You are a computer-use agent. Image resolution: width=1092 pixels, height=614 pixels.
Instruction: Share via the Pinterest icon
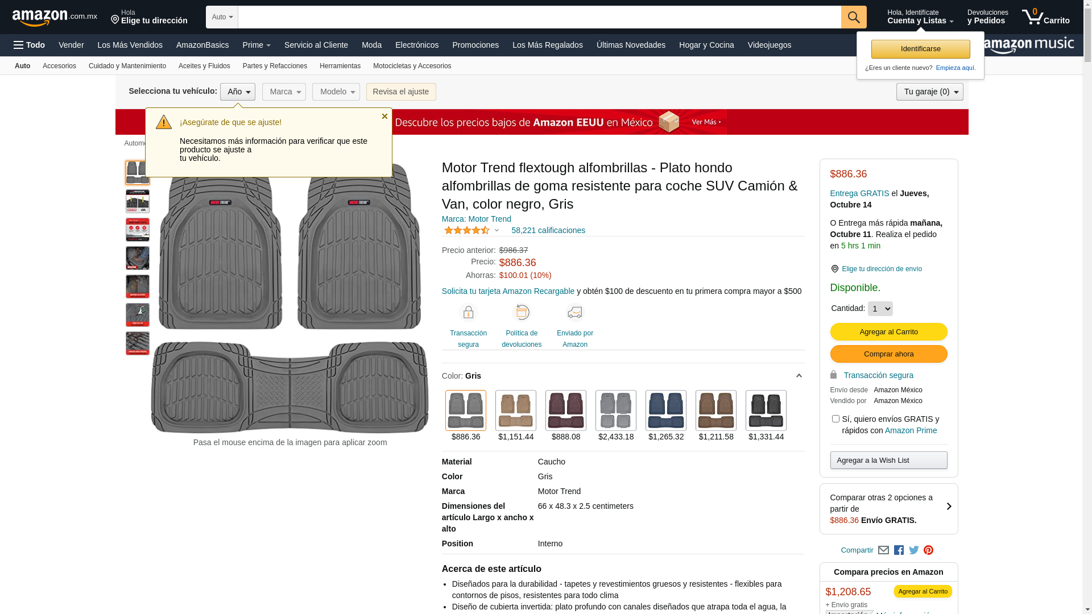(x=928, y=550)
